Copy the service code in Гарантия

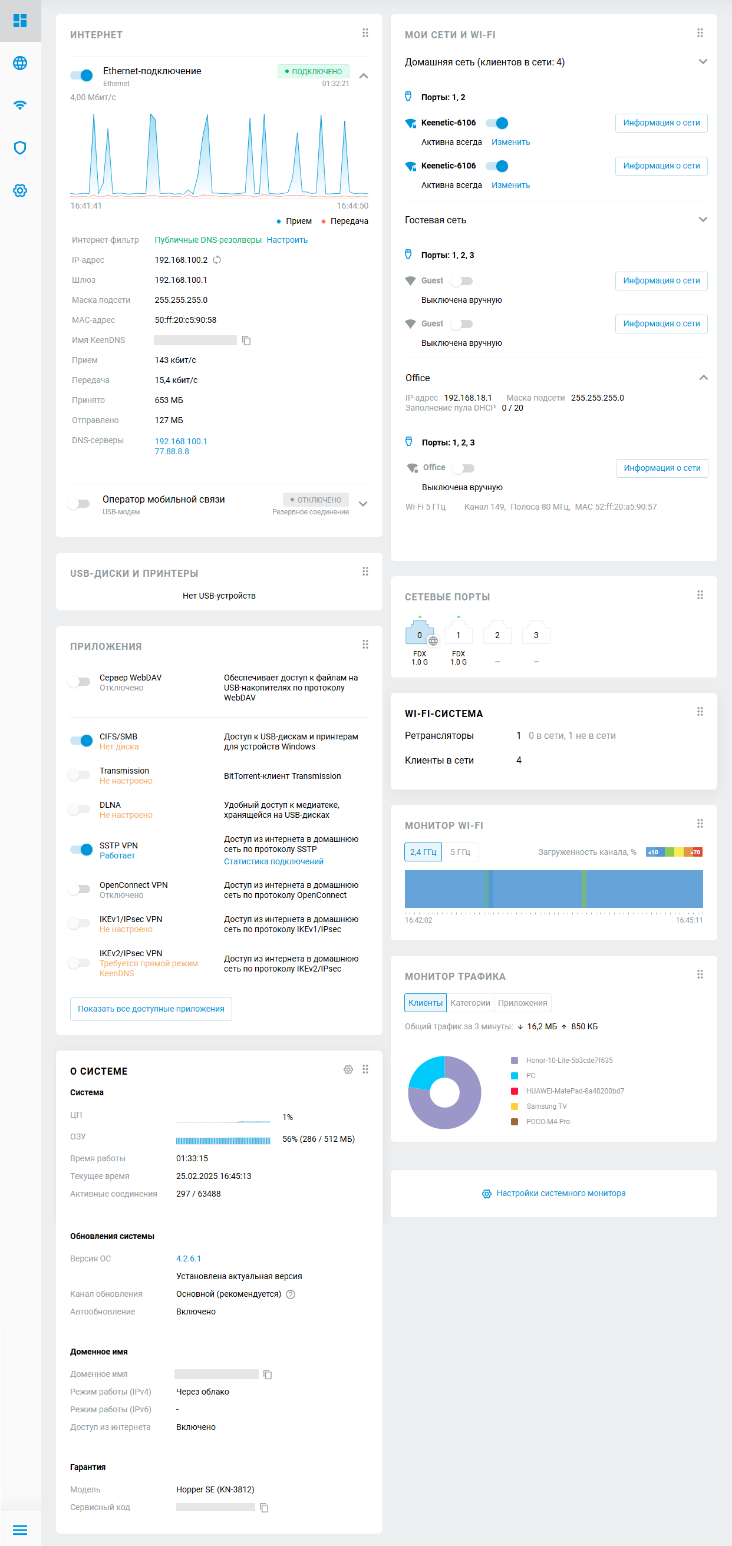[263, 1507]
